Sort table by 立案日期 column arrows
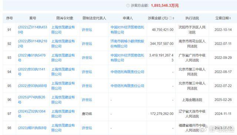The image size is (237, 135). [230, 18]
